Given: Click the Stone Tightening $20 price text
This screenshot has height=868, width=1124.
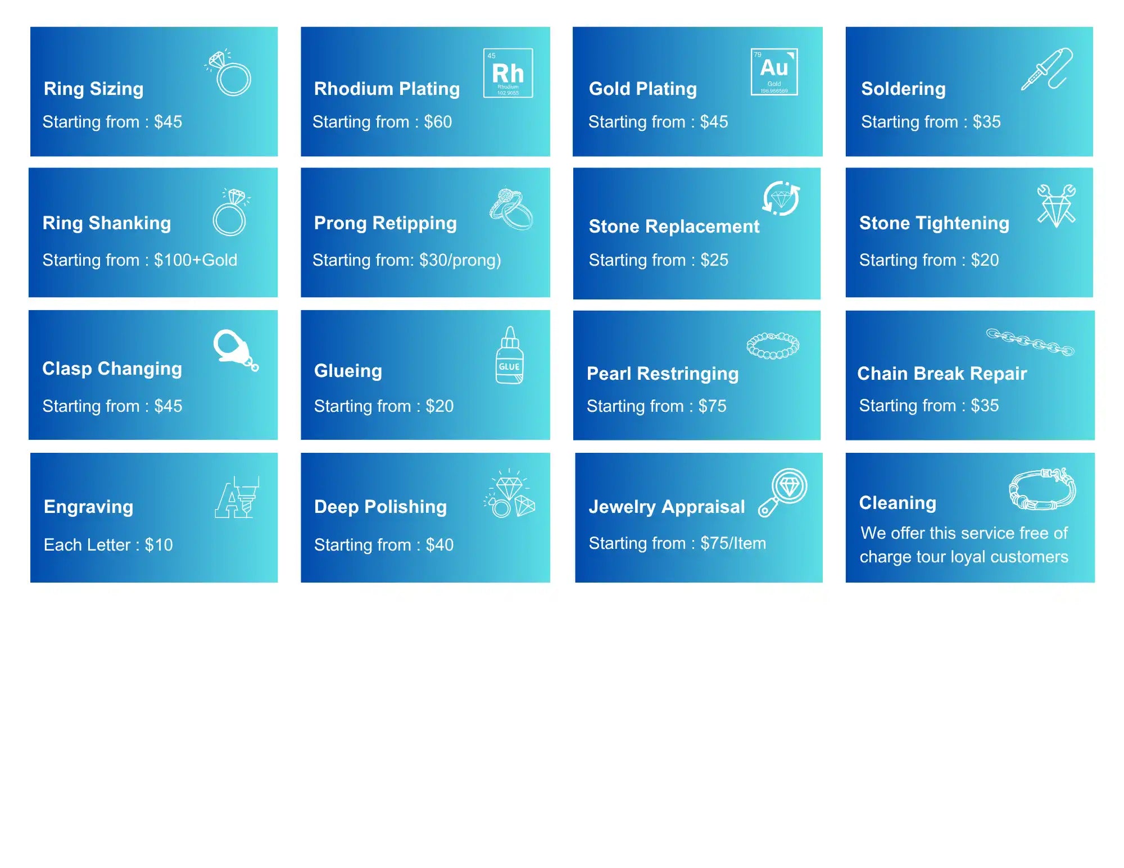Looking at the screenshot, I should click(x=929, y=260).
